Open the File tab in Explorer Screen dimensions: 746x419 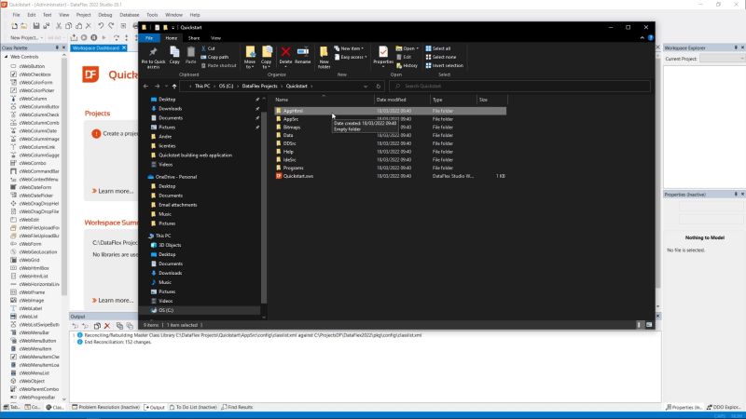pos(149,38)
